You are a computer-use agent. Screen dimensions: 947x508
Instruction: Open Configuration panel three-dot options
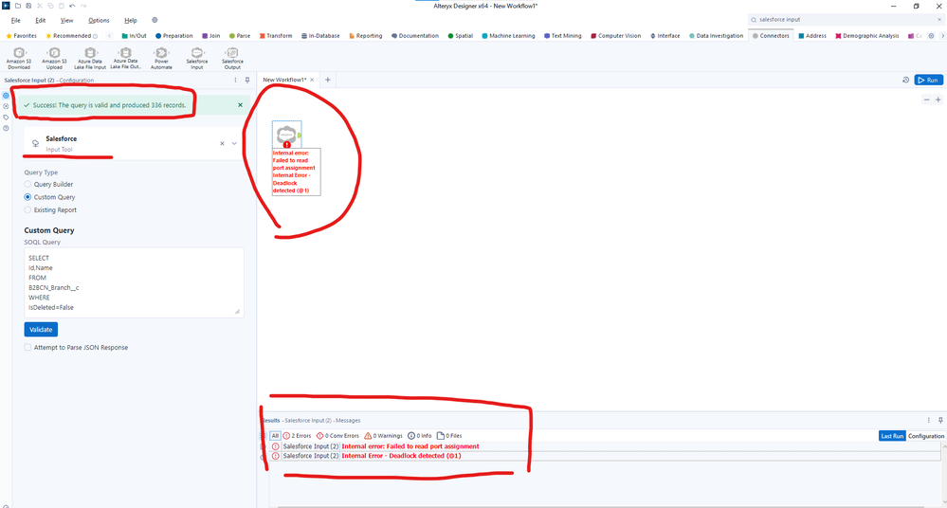(235, 80)
